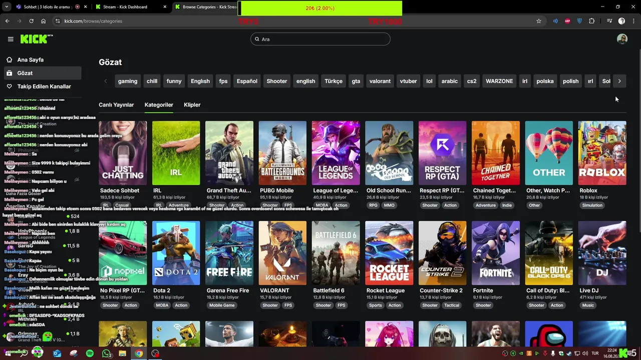
Task: Click the Grand Theft Auto category title
Action: [229, 190]
